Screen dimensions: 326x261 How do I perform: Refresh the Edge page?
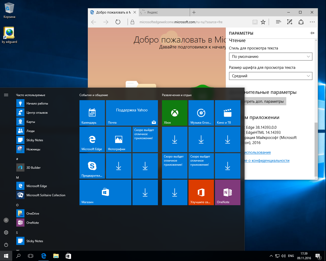[118, 22]
